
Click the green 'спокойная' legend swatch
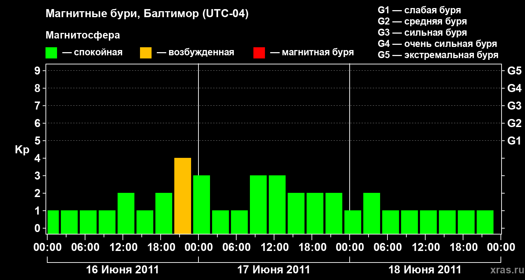(51, 52)
